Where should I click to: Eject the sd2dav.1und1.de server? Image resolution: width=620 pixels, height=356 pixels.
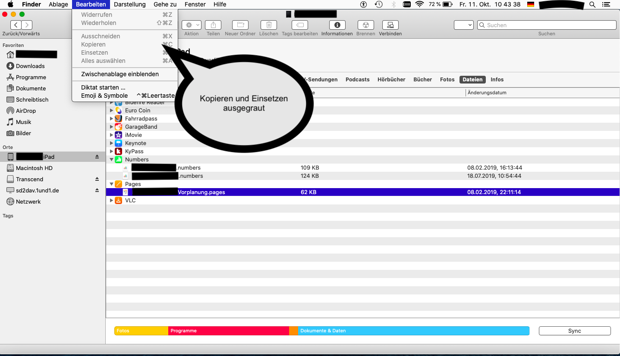point(97,190)
